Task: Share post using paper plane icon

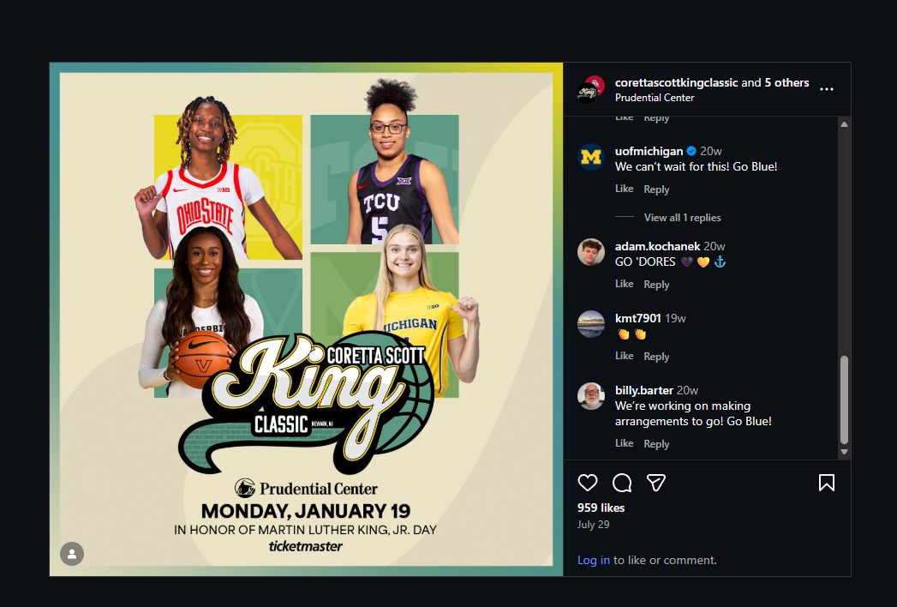Action: pyautogui.click(x=656, y=483)
